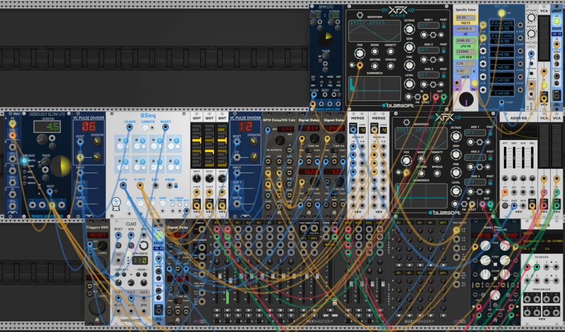Screen dimensions: 565x332
Task: Toggle BPM LFO PAUSE switch
Action: point(330,82)
